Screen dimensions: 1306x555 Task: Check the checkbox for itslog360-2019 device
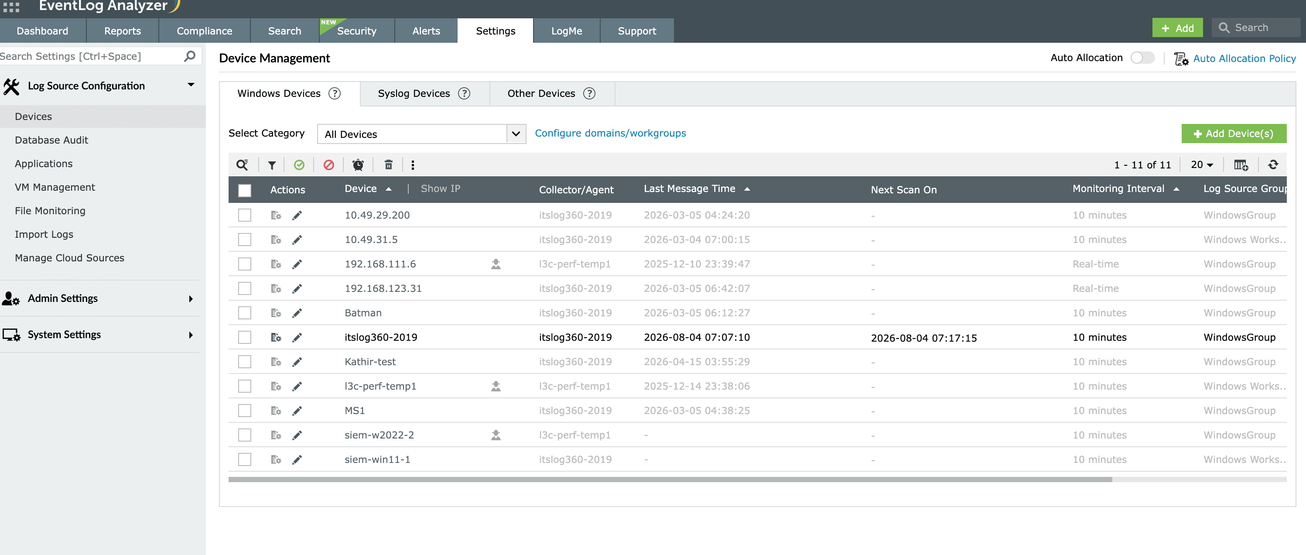click(x=245, y=337)
